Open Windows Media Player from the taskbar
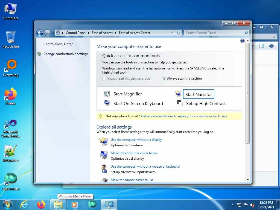280x210 pixels. (x=74, y=205)
